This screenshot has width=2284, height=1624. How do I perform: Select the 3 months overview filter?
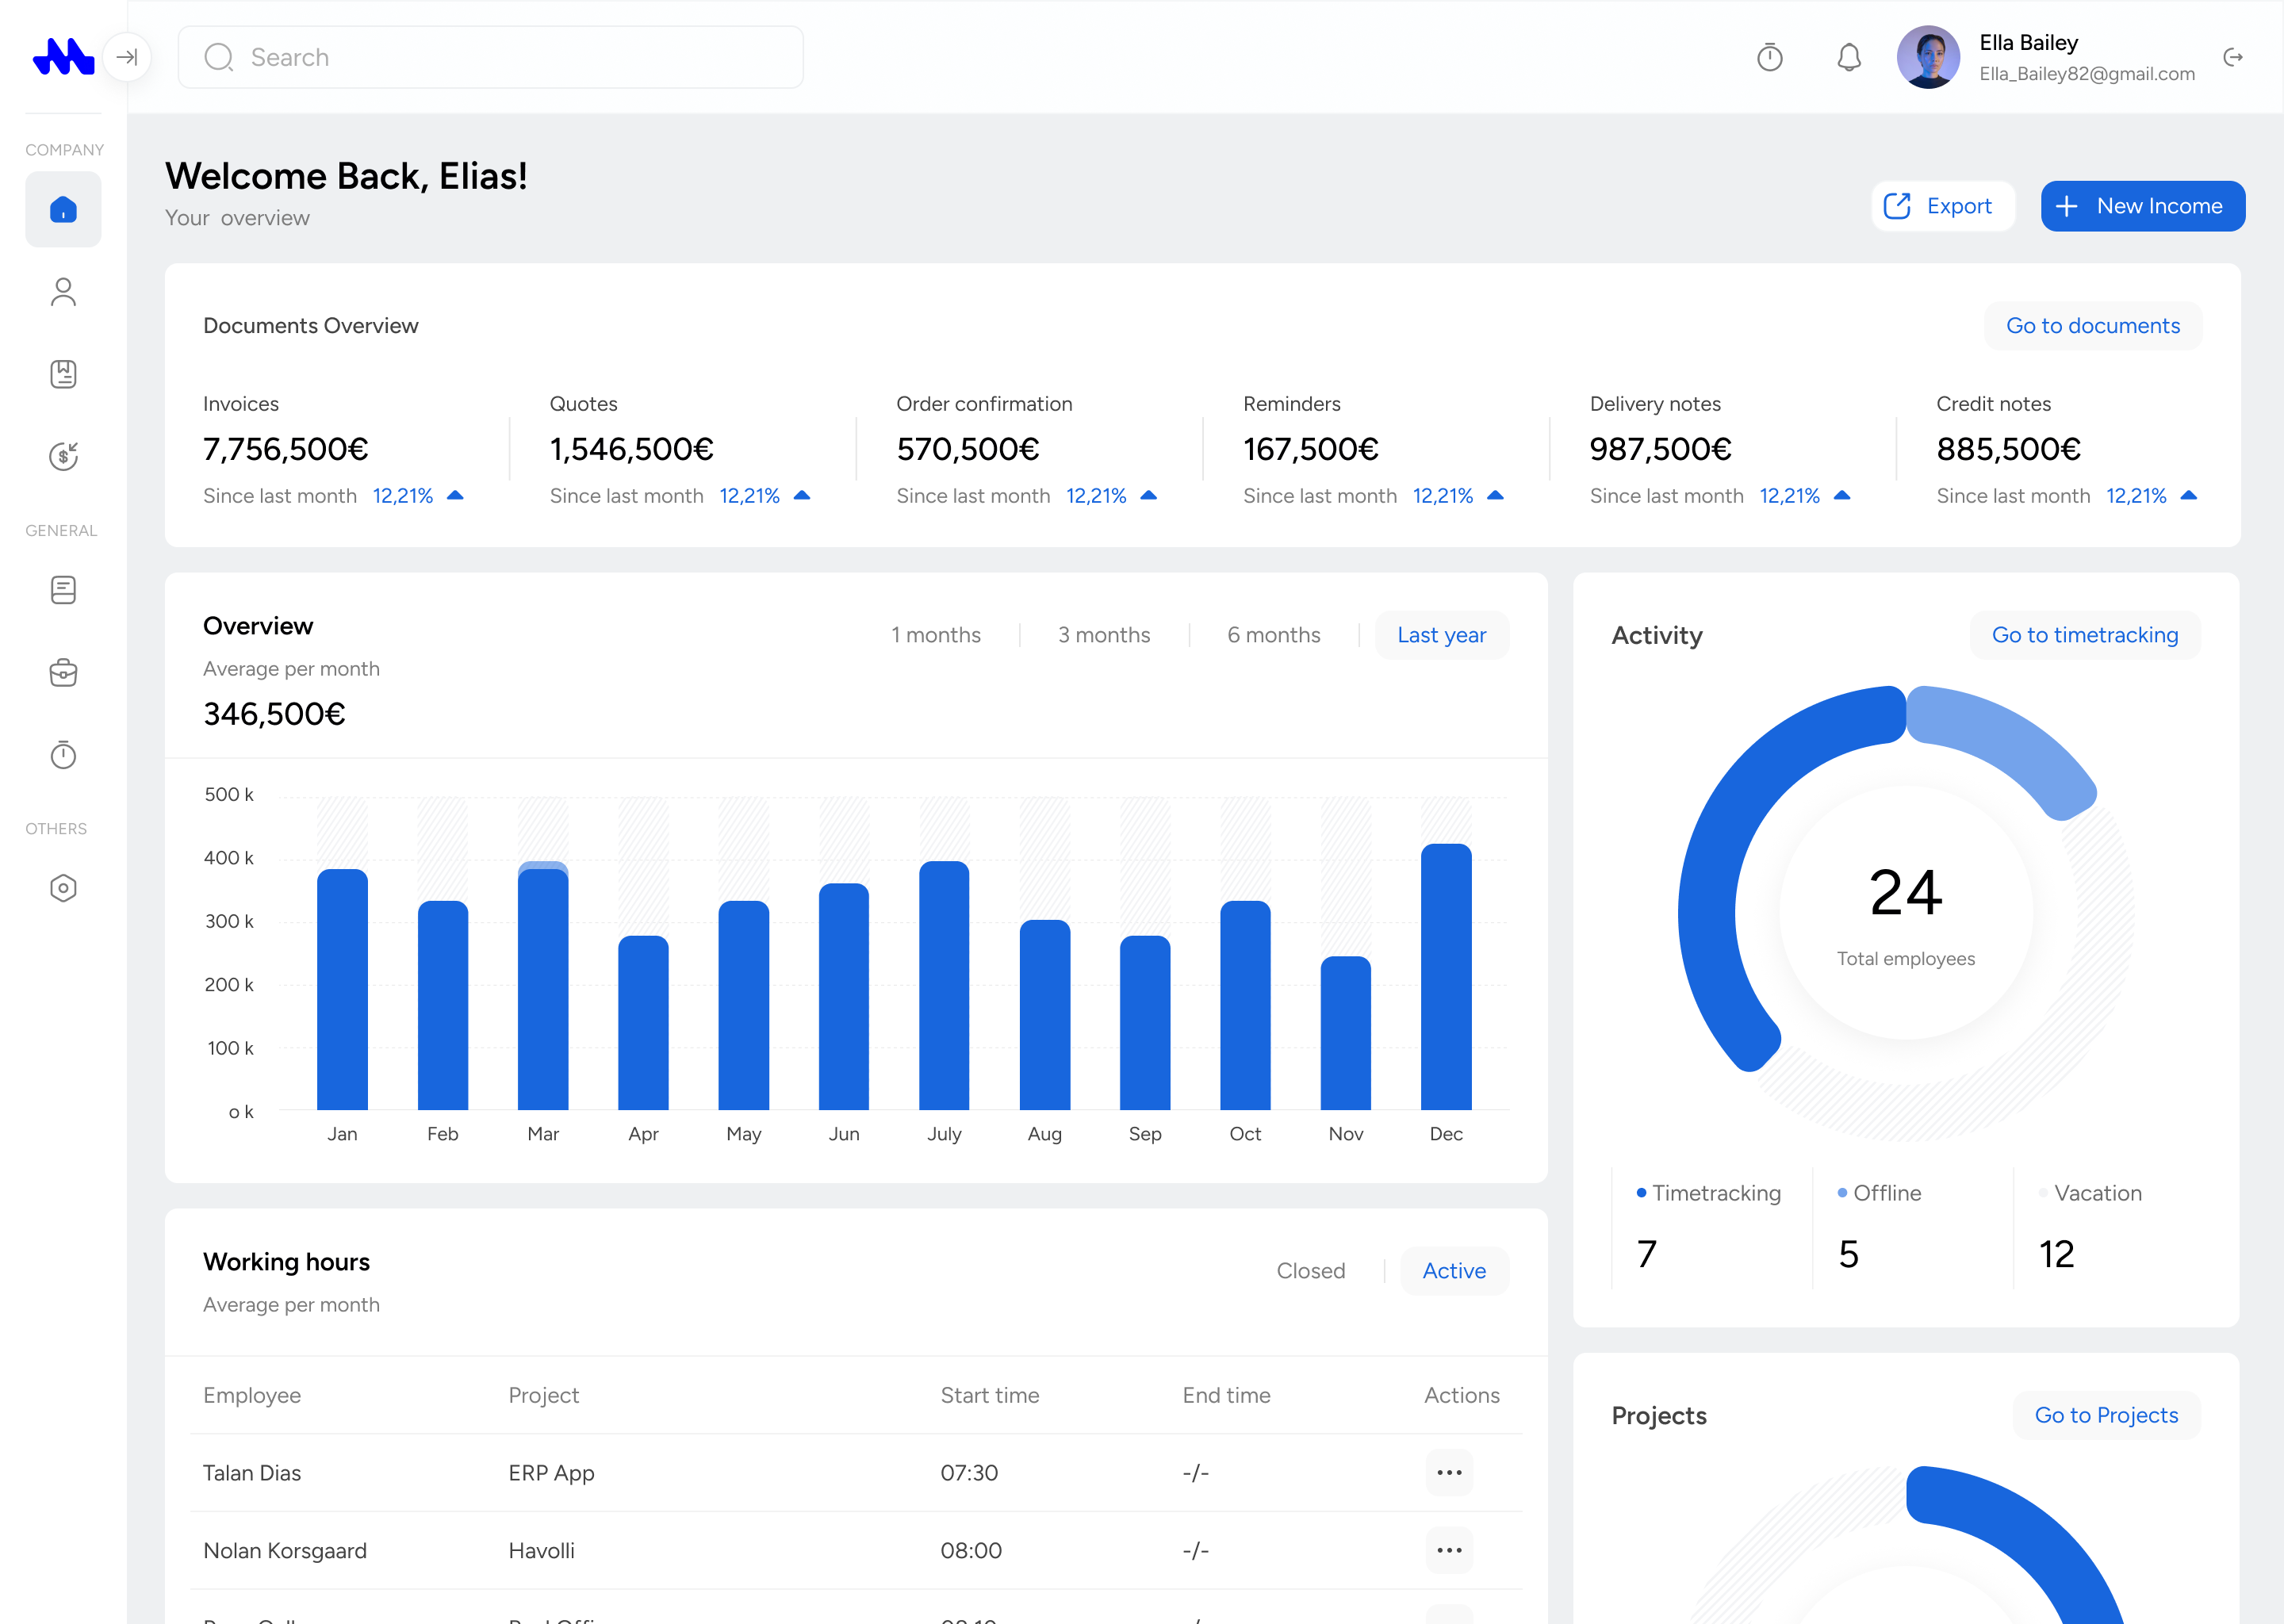coord(1104,634)
